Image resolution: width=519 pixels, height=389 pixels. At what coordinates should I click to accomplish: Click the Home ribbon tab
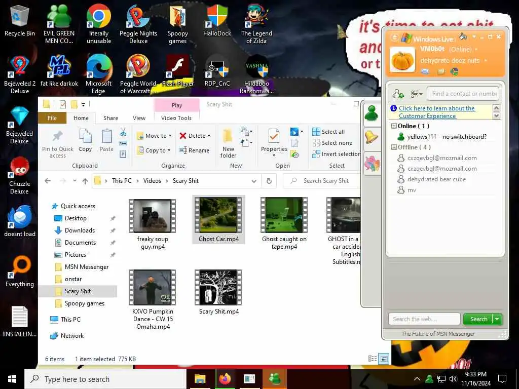pyautogui.click(x=81, y=118)
